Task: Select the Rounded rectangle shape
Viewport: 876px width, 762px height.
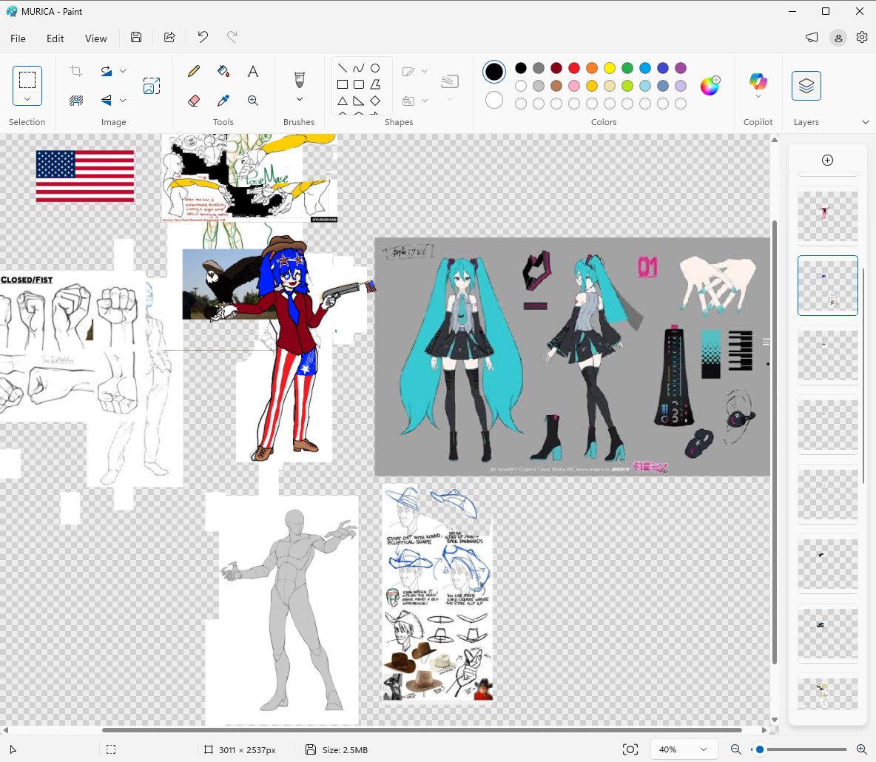Action: pos(359,84)
